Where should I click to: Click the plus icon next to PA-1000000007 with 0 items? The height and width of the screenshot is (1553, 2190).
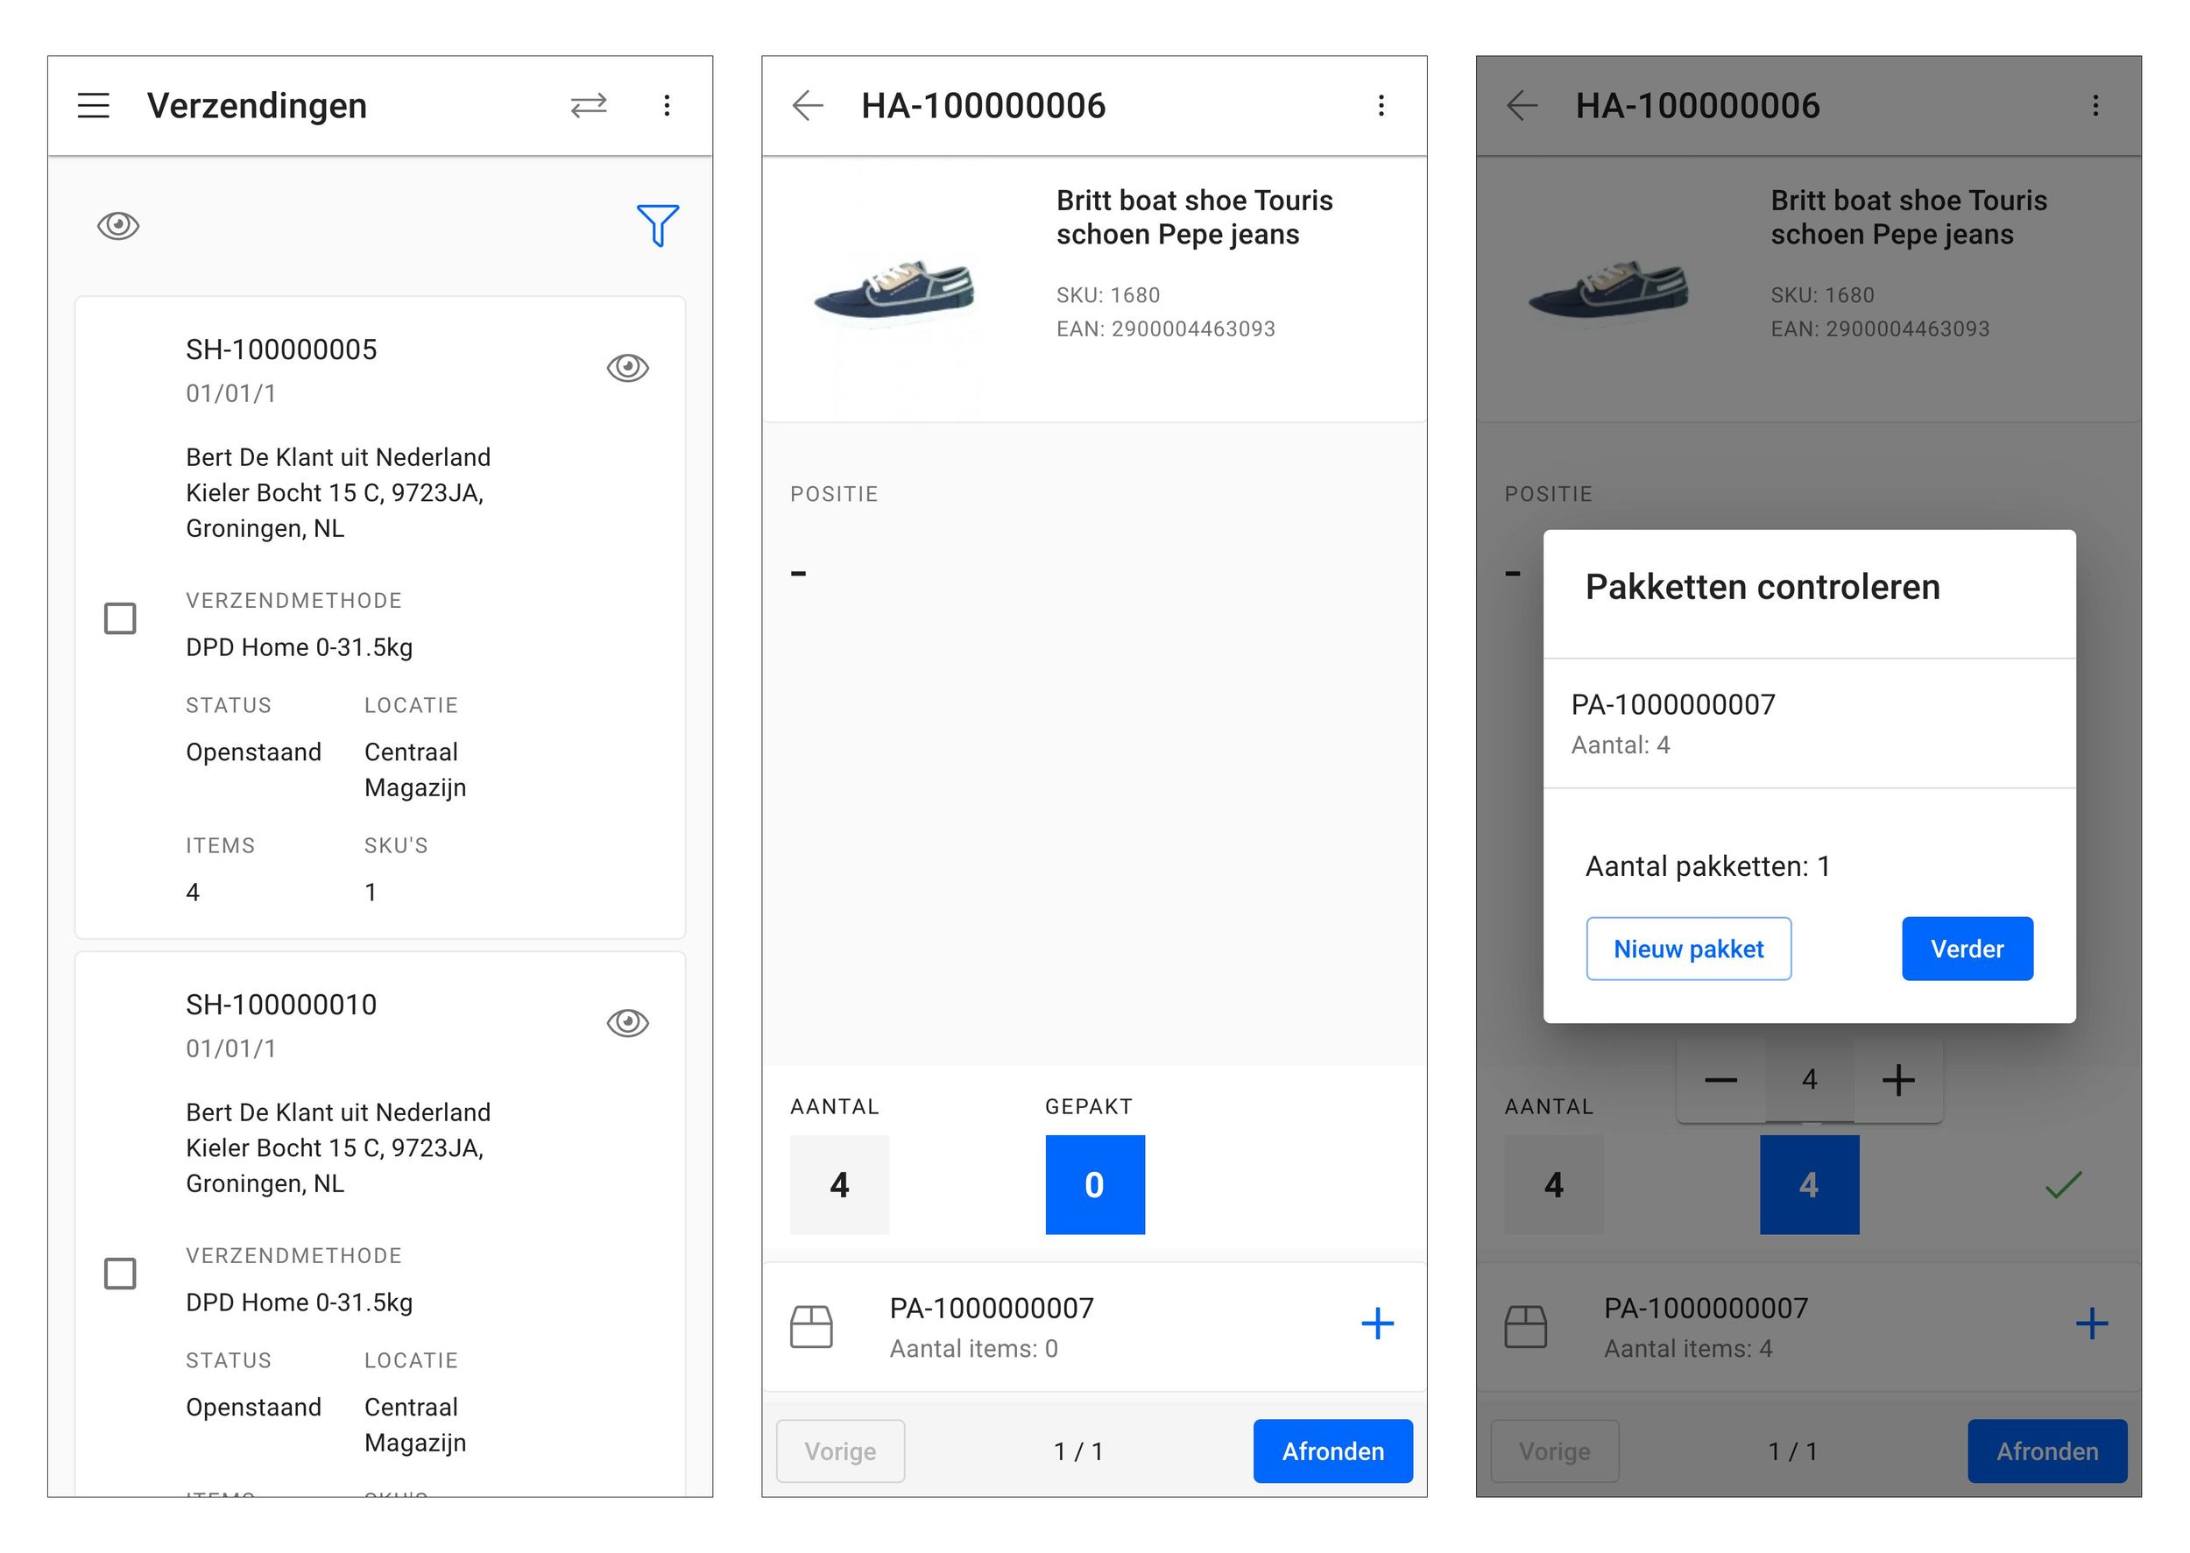pyautogui.click(x=1376, y=1324)
